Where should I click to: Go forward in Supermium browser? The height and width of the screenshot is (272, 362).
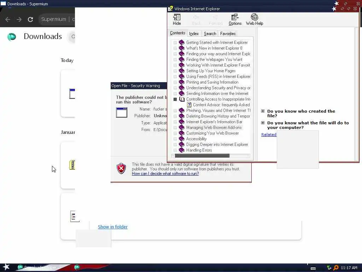[x=19, y=19]
